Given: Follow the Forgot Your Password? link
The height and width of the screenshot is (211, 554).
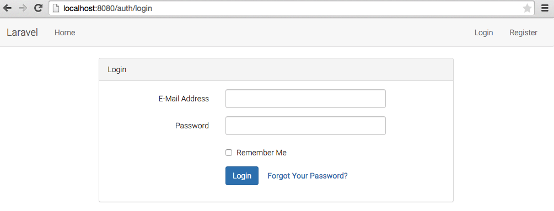Looking at the screenshot, I should pyautogui.click(x=308, y=176).
